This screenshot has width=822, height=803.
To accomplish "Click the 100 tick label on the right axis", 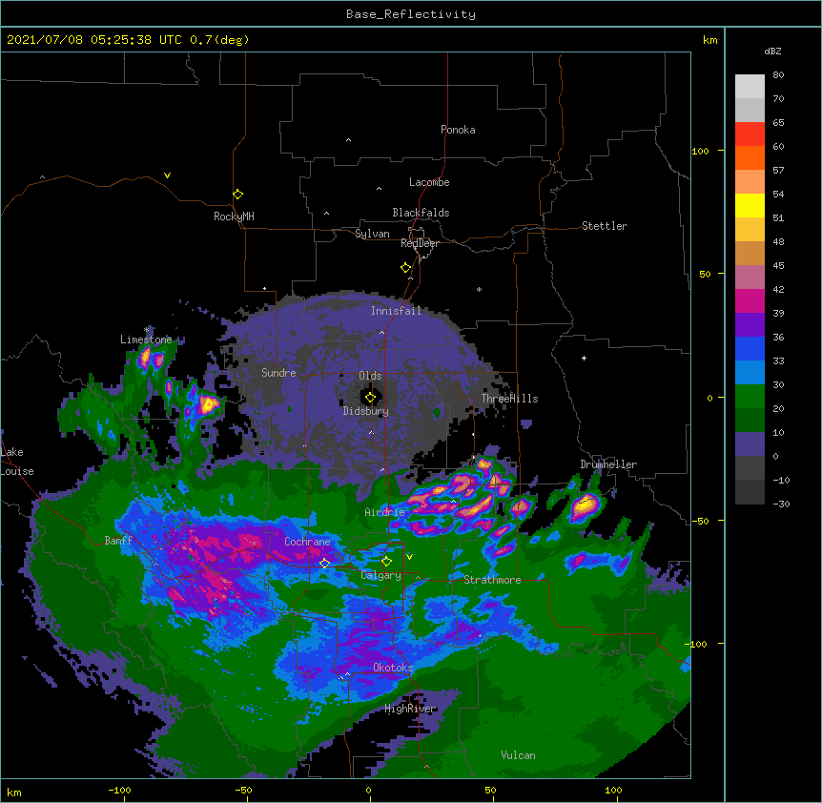I will [700, 151].
